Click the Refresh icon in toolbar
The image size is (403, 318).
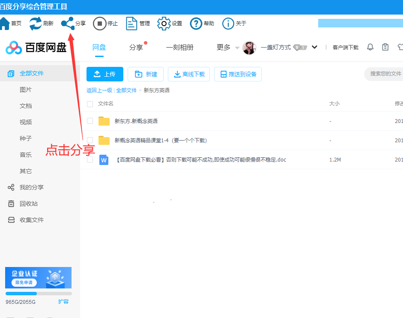point(36,23)
